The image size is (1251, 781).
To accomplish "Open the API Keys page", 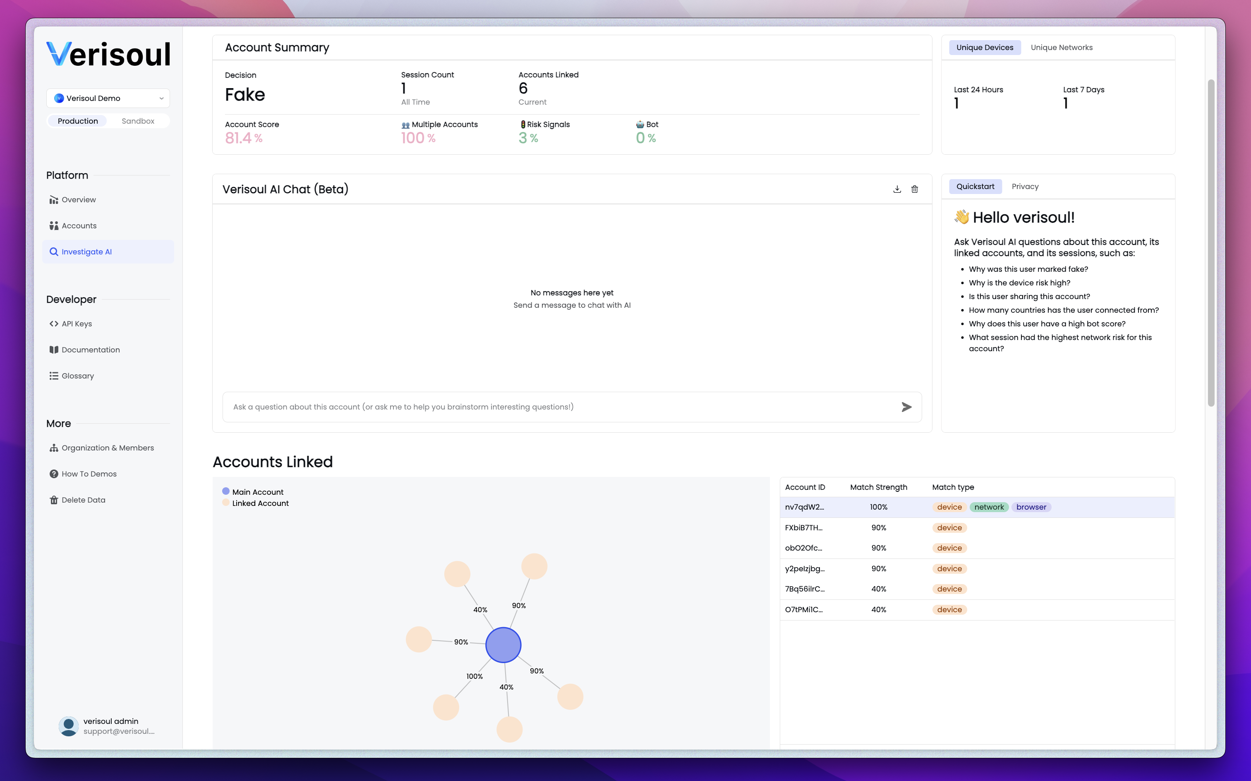I will point(77,324).
